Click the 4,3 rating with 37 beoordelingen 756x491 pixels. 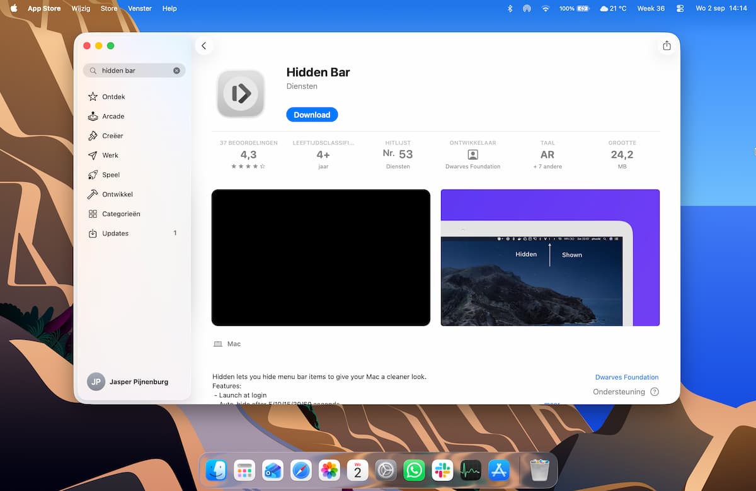point(248,155)
